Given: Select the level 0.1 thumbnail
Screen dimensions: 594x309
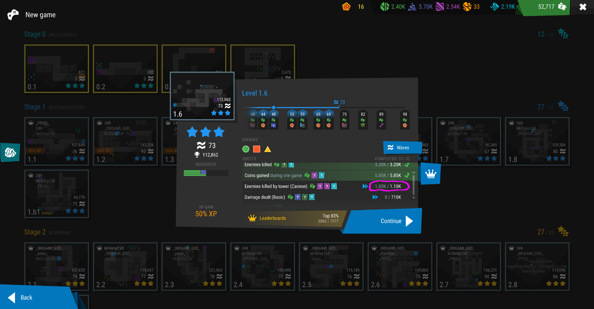Looking at the screenshot, I should click(x=57, y=68).
